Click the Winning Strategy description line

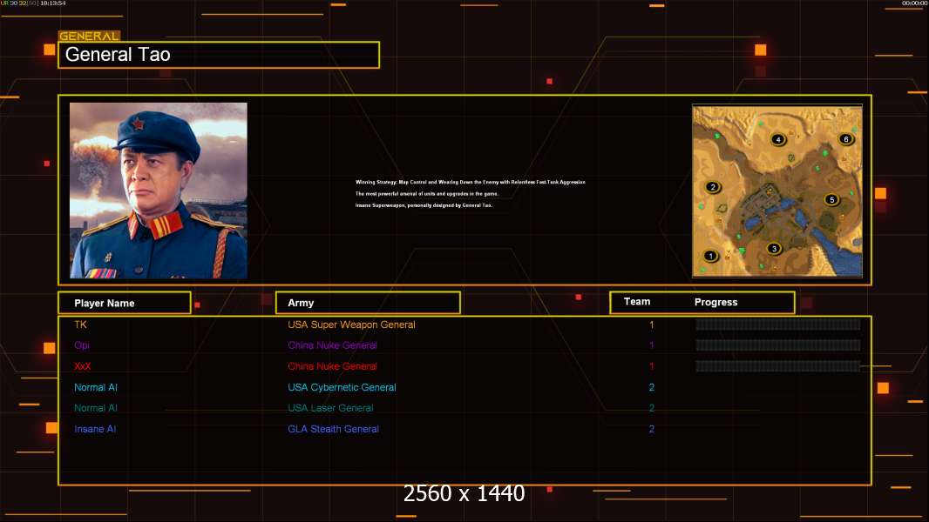[x=471, y=182]
